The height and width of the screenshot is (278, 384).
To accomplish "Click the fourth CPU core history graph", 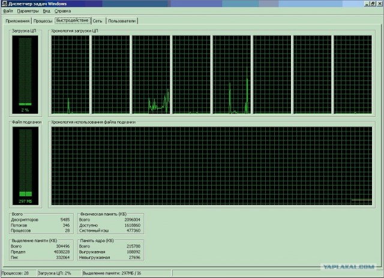I will 191,74.
